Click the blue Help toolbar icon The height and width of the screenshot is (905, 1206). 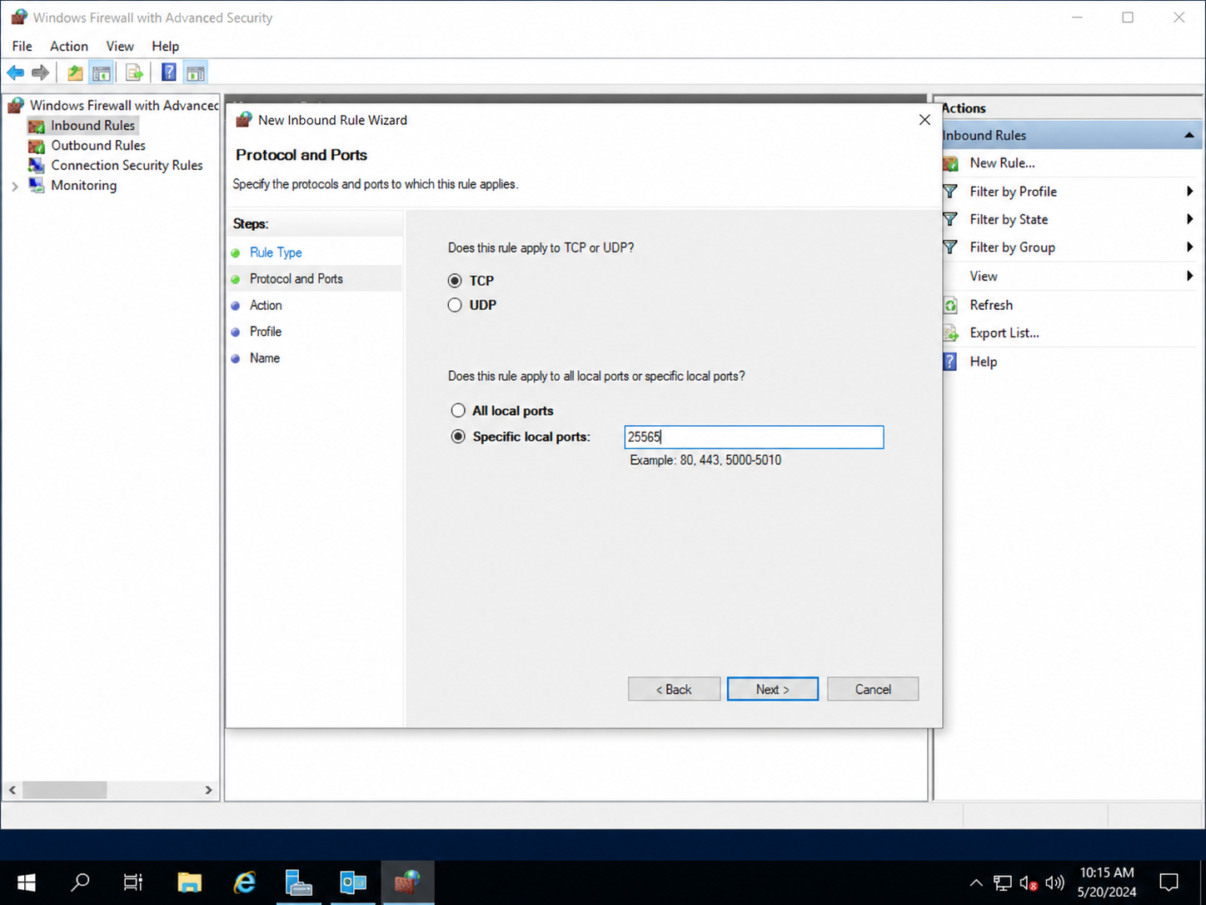click(169, 73)
